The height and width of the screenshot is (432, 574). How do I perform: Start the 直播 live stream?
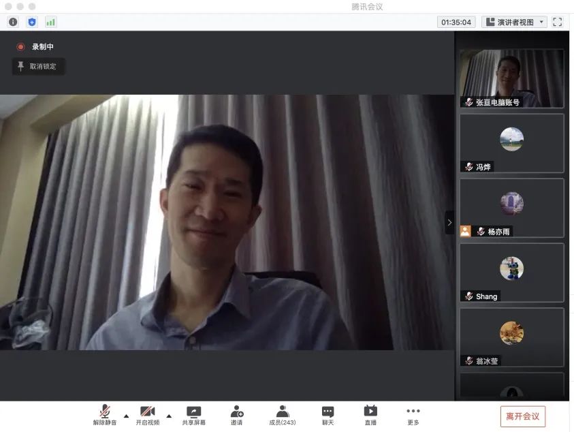coord(370,415)
